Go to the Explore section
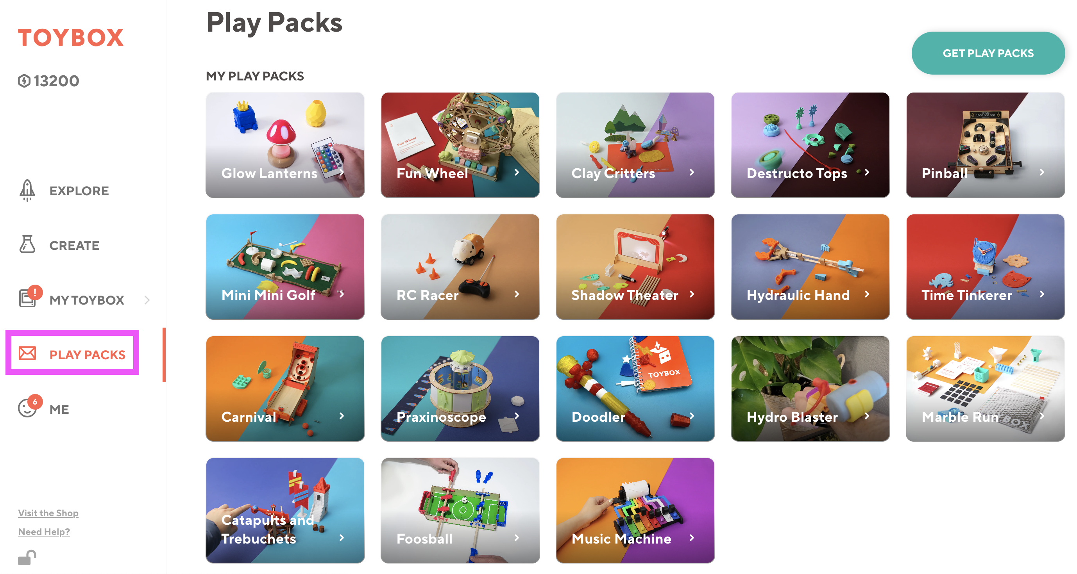The width and height of the screenshot is (1077, 574). pos(79,191)
